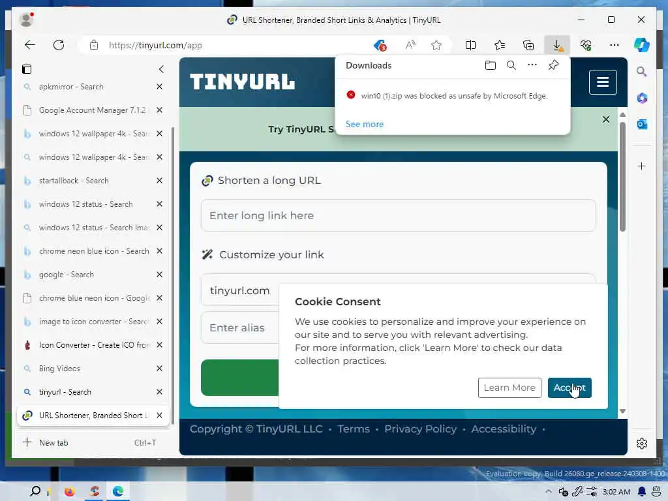Focus the Enter long link field
The image size is (668, 501).
click(399, 215)
